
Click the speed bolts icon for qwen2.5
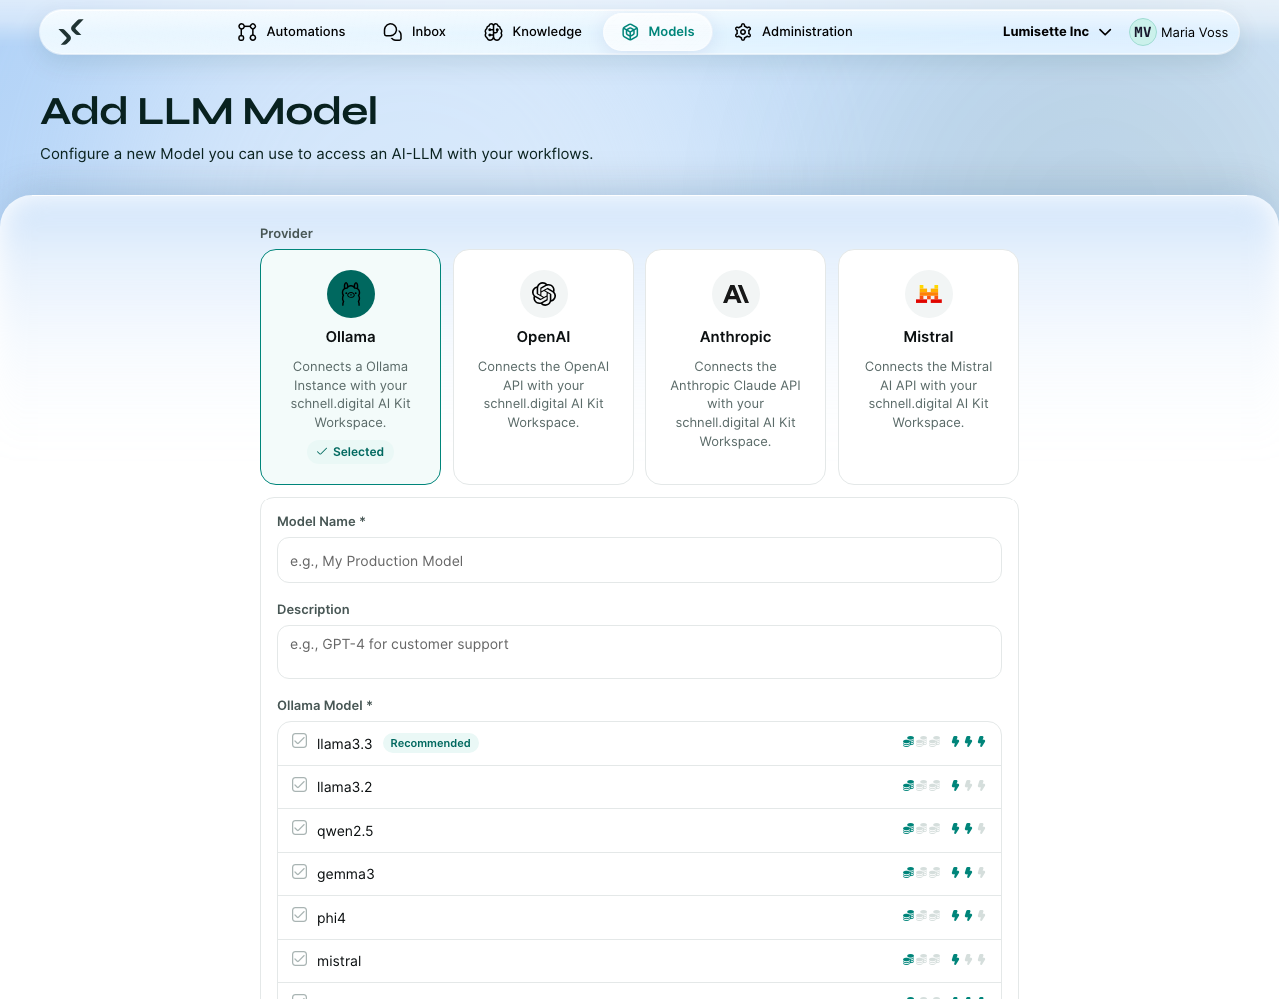pyautogui.click(x=969, y=829)
